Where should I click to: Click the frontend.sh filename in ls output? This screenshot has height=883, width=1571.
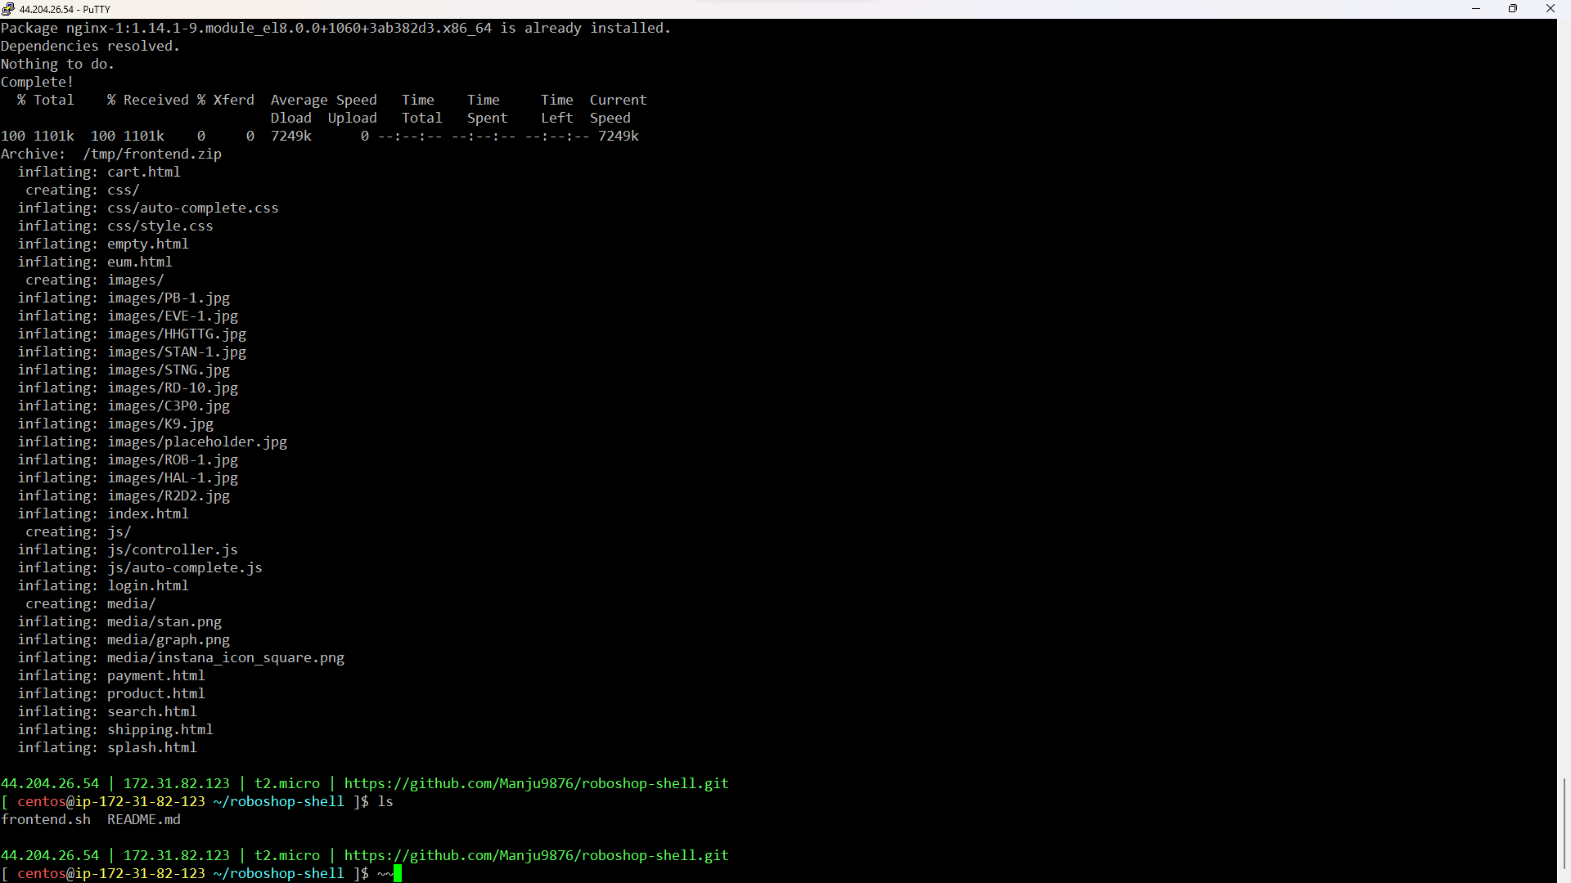pos(46,819)
